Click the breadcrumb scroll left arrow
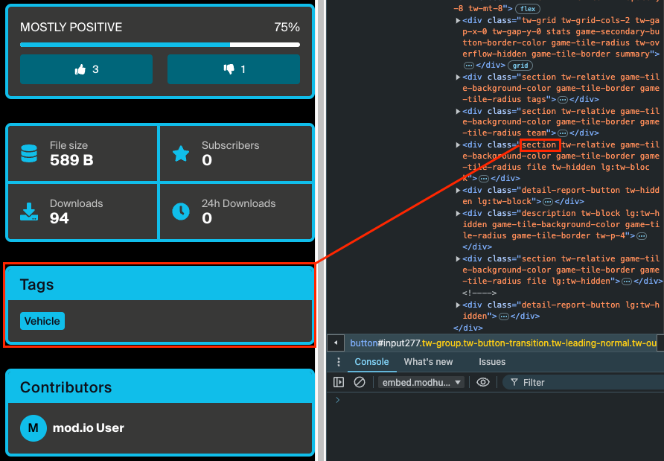The width and height of the screenshot is (664, 461). pos(336,343)
